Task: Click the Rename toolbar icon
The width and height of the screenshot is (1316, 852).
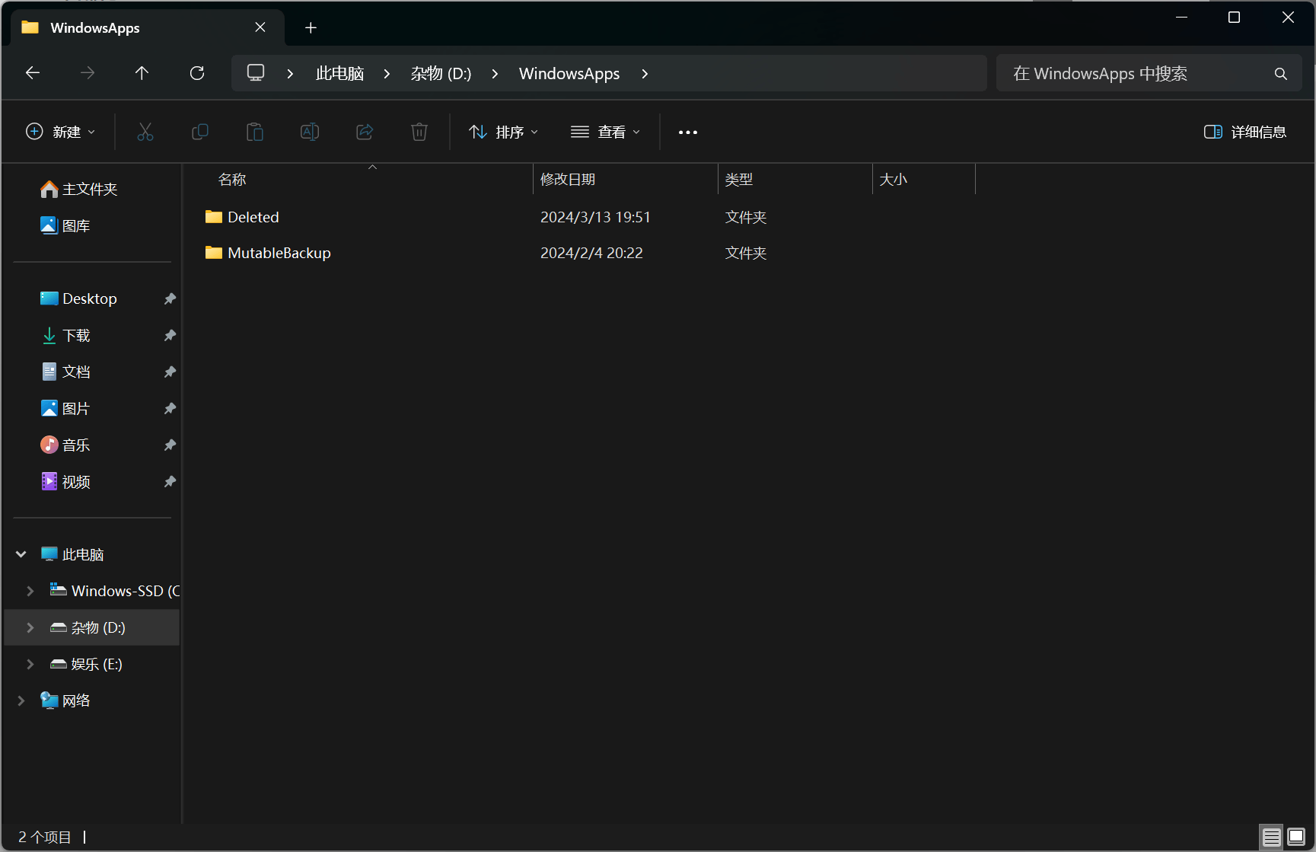Action: pos(310,132)
